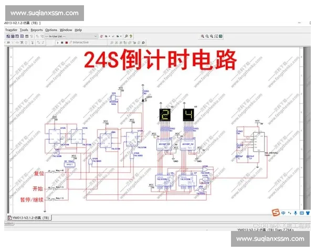Toggle the 暂停/继续 pause key switch
The image size is (315, 252).
(x=53, y=199)
